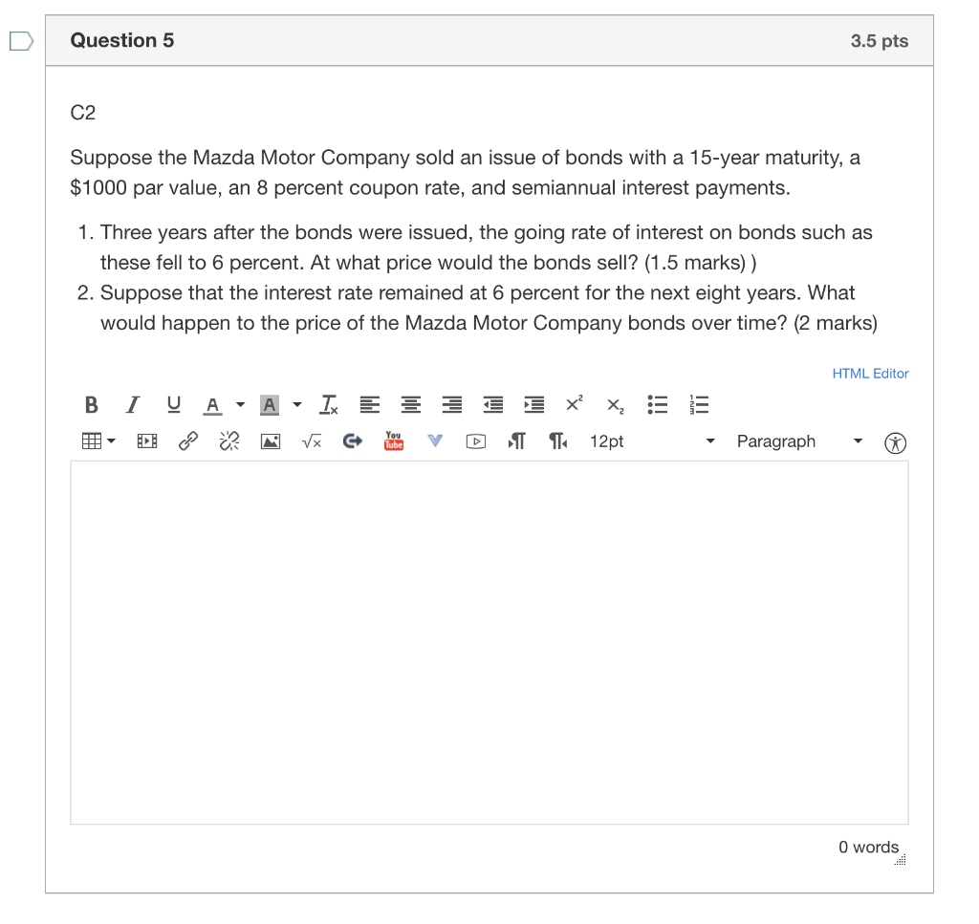Image resolution: width=979 pixels, height=924 pixels.
Task: Switch to the HTML Editor
Action: [870, 373]
